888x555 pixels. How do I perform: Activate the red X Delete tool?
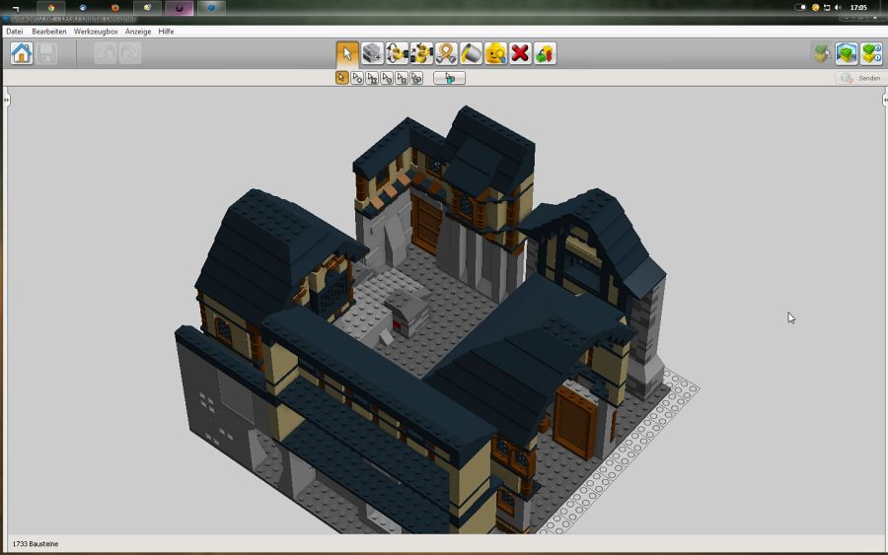click(x=520, y=53)
